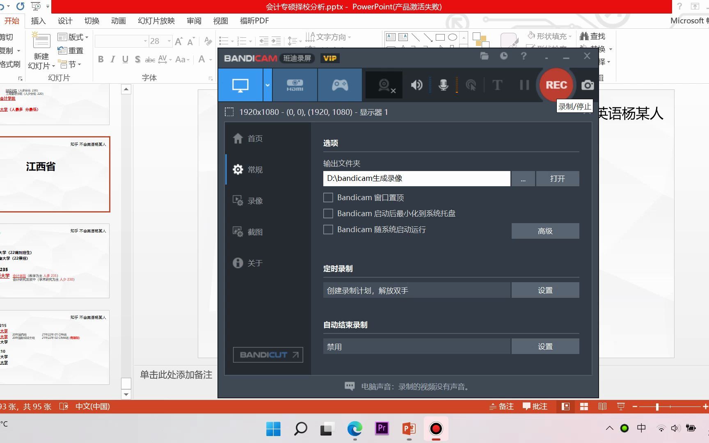
Task: Open PowerPoint 动画 ribbon tab
Action: coord(119,21)
